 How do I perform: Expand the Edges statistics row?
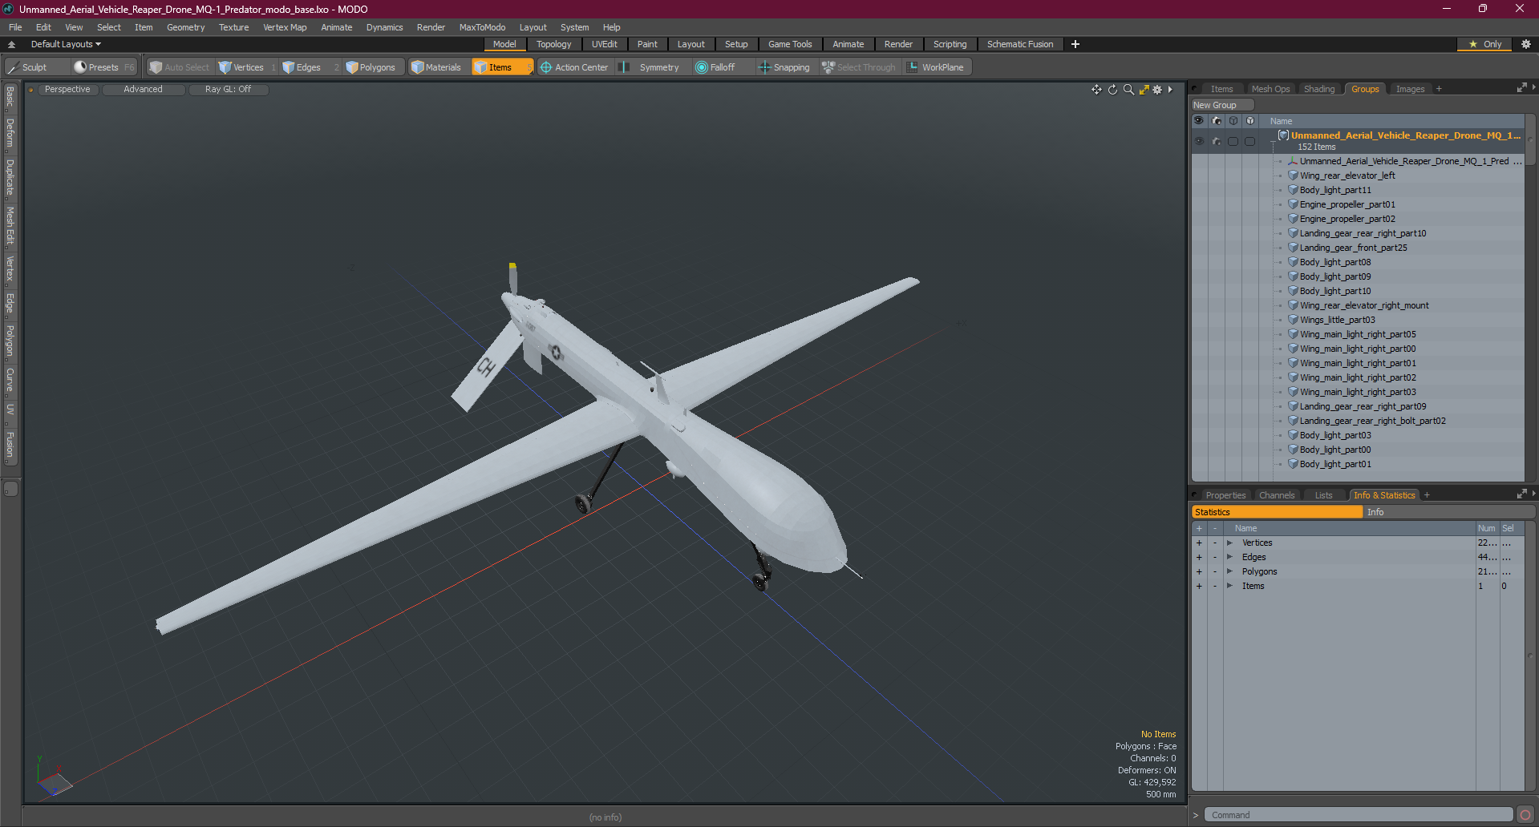1229,557
